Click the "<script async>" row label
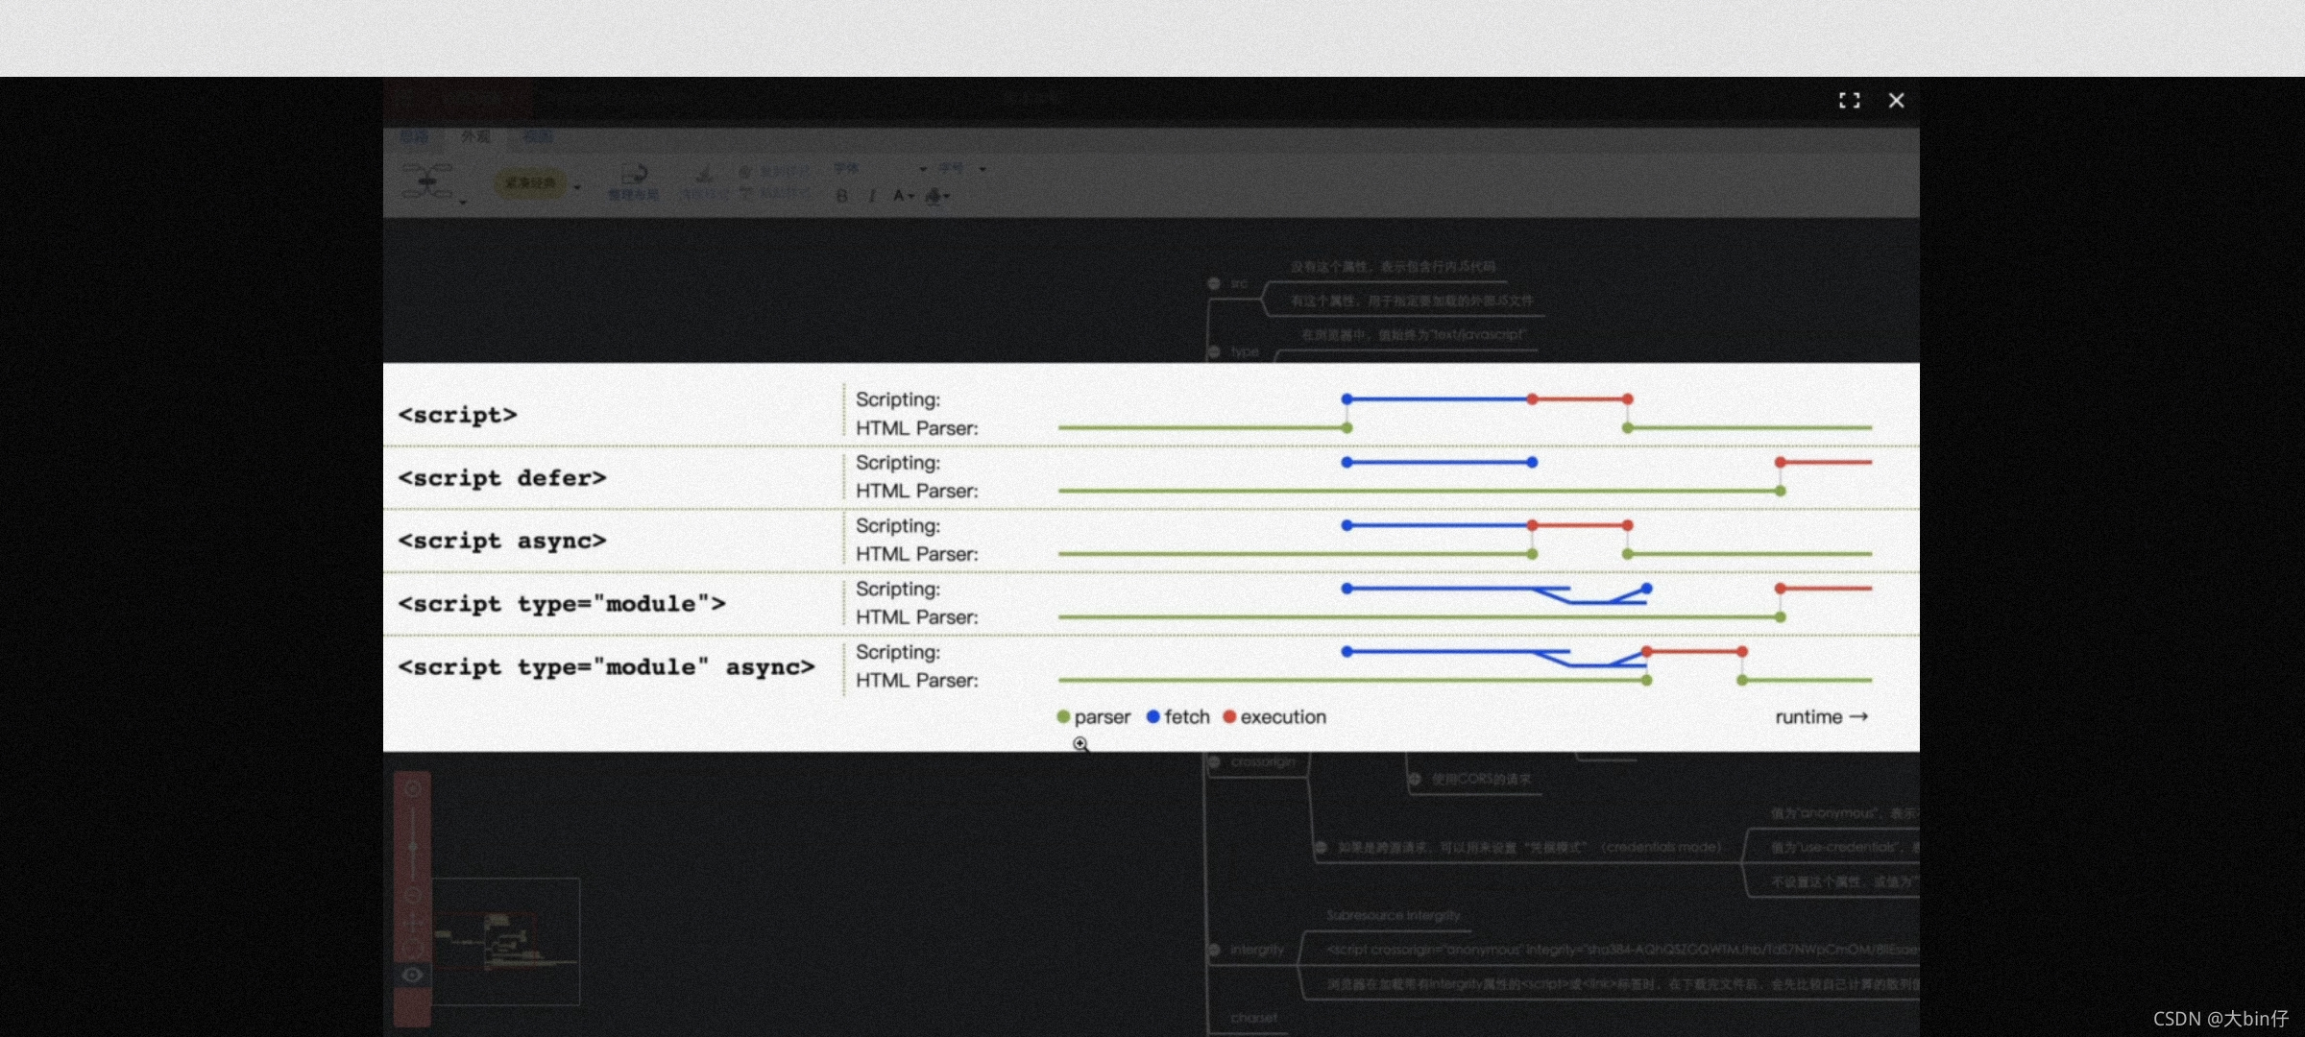This screenshot has width=2305, height=1037. (502, 541)
